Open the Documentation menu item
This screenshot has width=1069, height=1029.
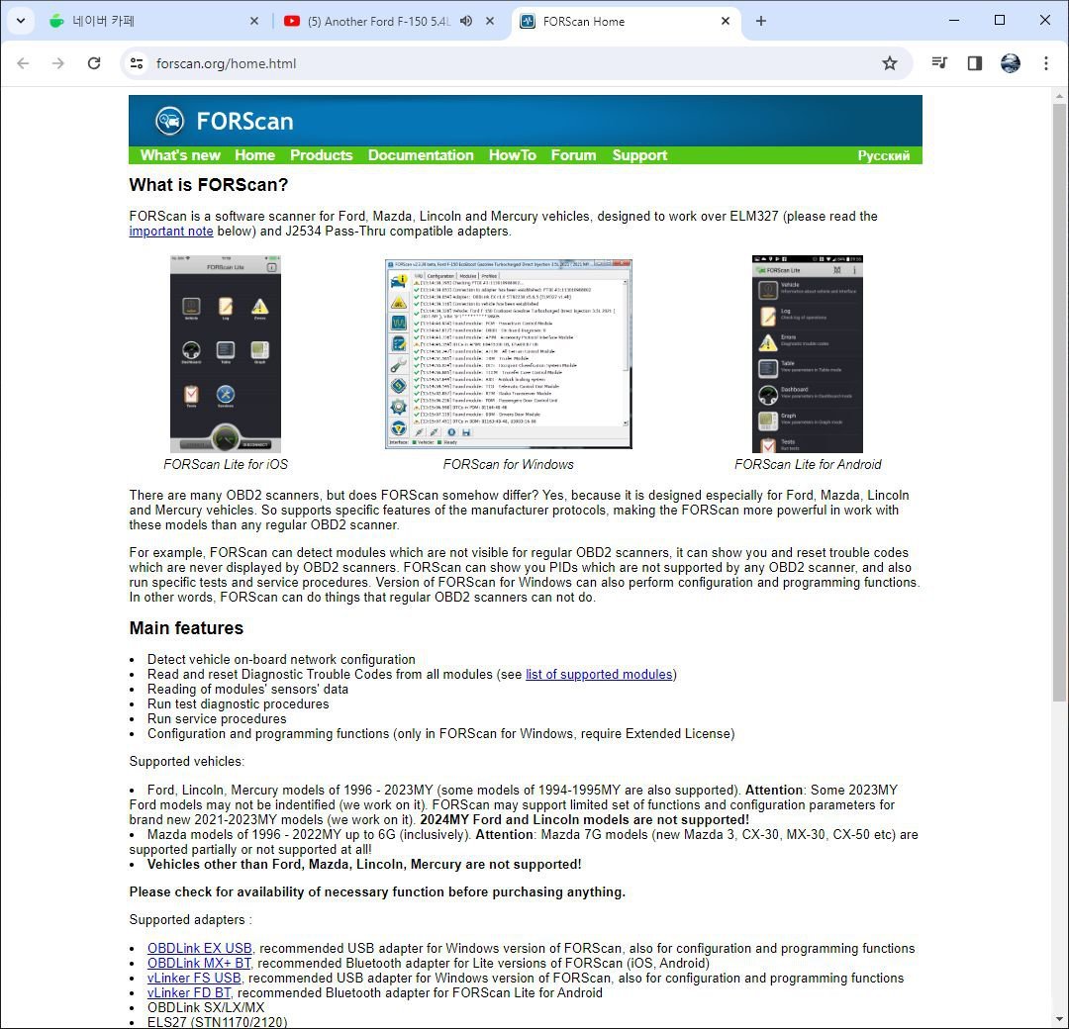click(421, 155)
